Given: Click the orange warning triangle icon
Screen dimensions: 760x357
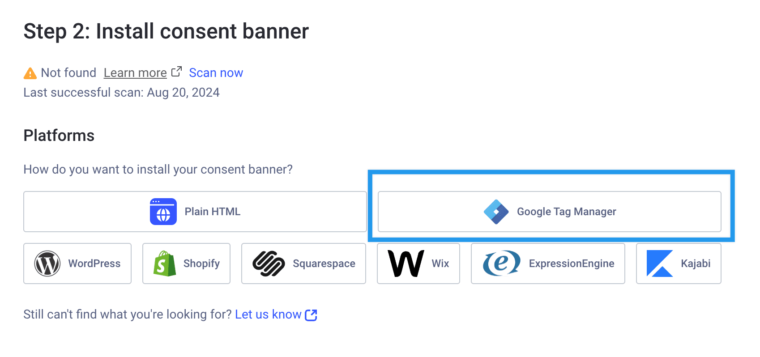Looking at the screenshot, I should point(30,73).
